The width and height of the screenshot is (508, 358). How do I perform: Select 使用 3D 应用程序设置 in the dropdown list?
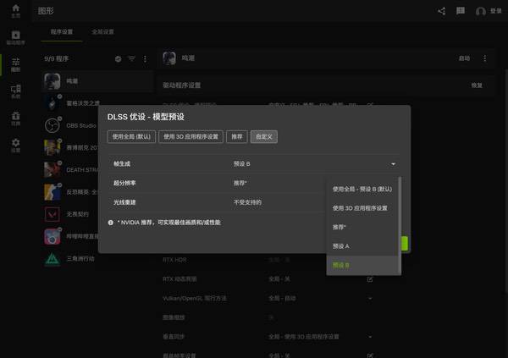pyautogui.click(x=362, y=208)
